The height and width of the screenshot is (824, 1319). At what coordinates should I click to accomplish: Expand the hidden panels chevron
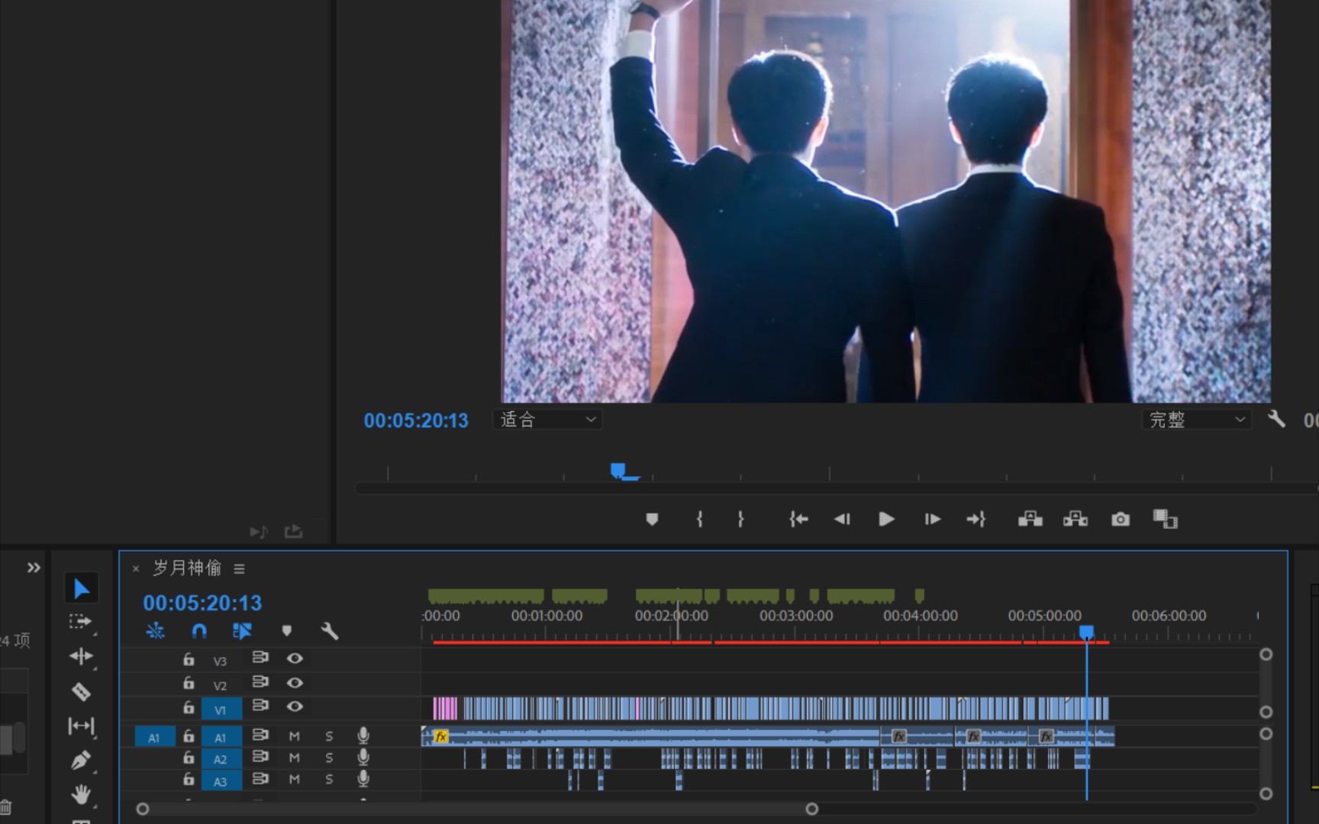pos(34,568)
